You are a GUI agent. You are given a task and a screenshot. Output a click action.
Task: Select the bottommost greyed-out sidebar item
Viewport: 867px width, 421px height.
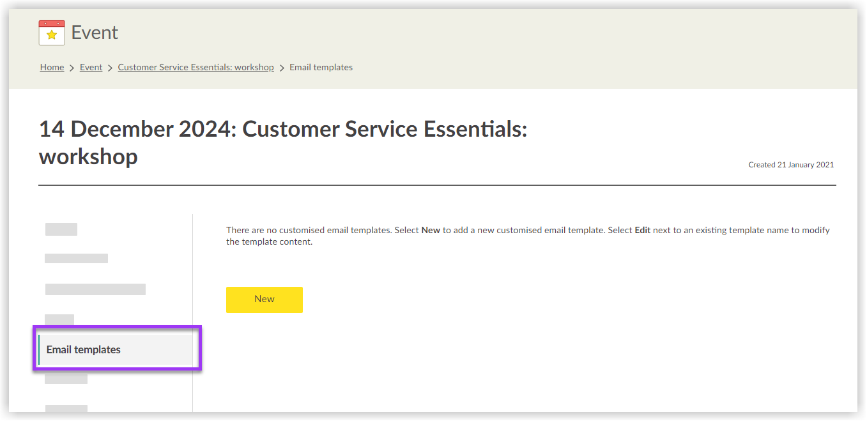tap(66, 408)
